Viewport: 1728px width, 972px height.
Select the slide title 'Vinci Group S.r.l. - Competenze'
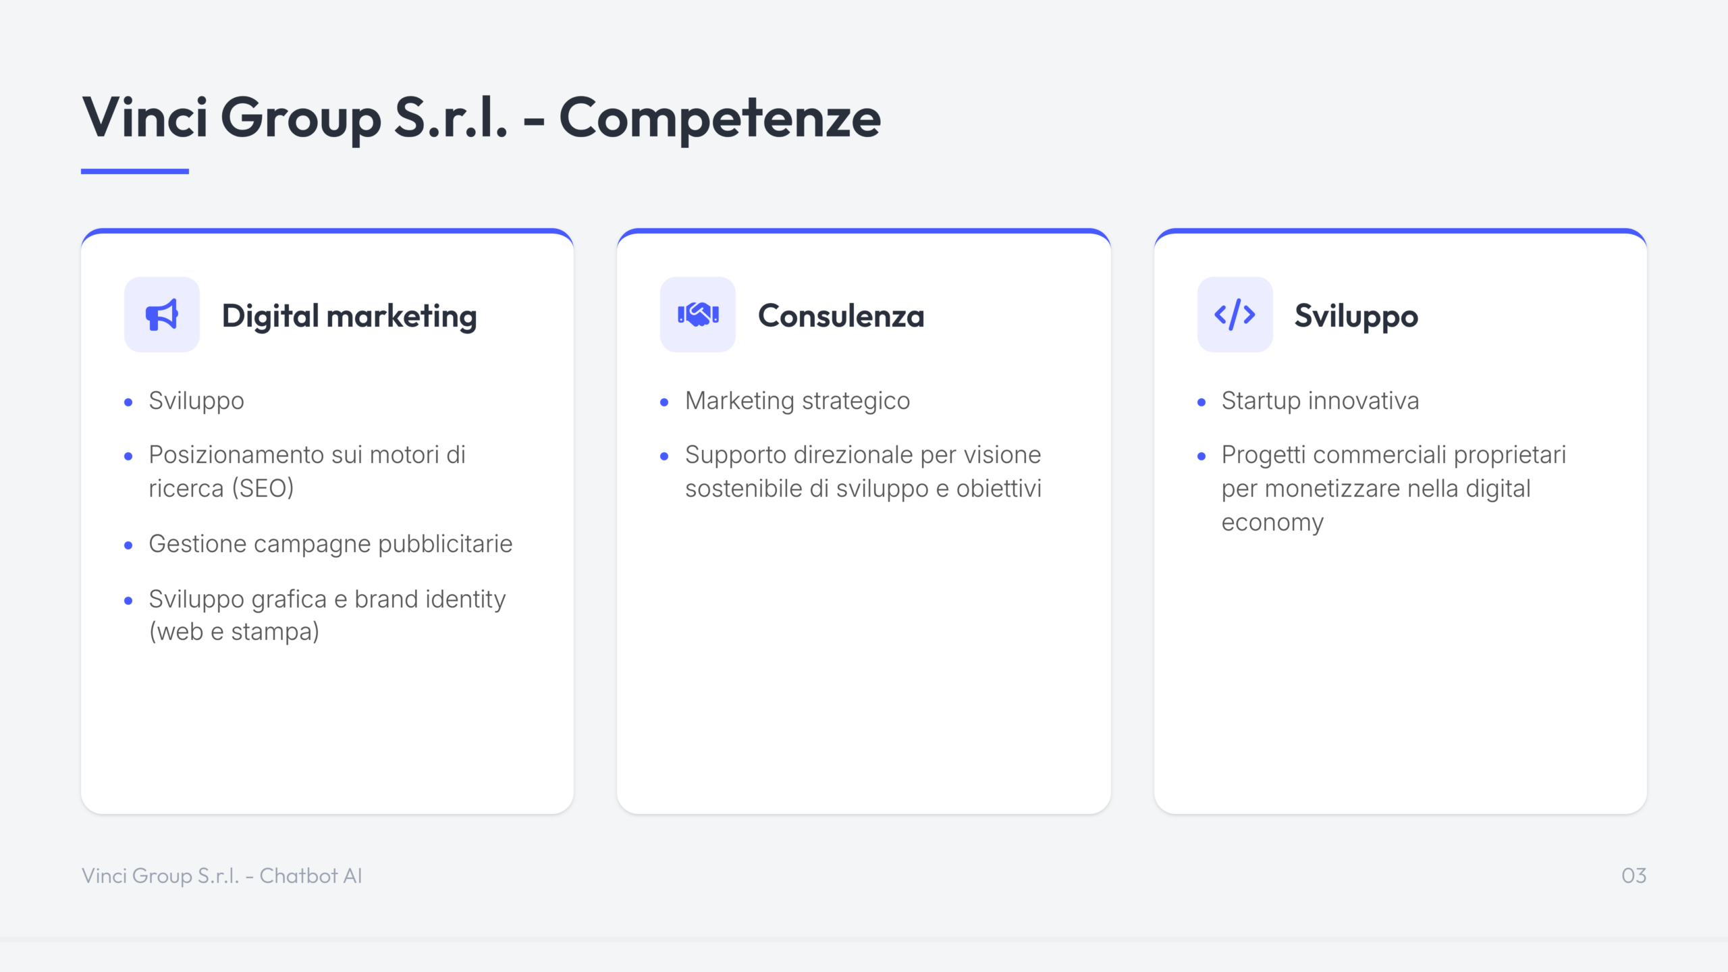(481, 117)
